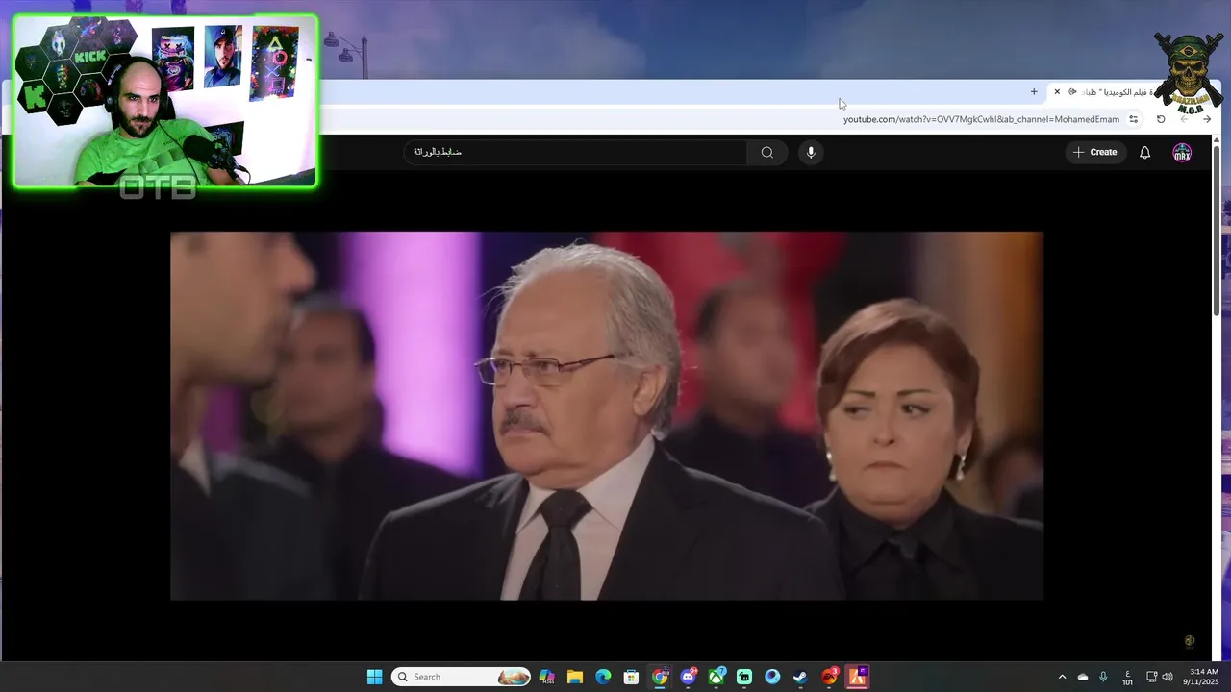The width and height of the screenshot is (1231, 692).
Task: Click the Windows taskbar Search box
Action: click(x=462, y=677)
